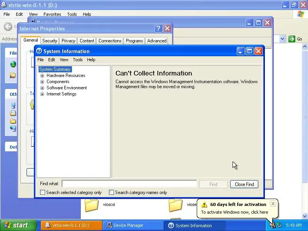Select the Internet Settings label
Viewport: 308px width, 231px height.
(61, 94)
